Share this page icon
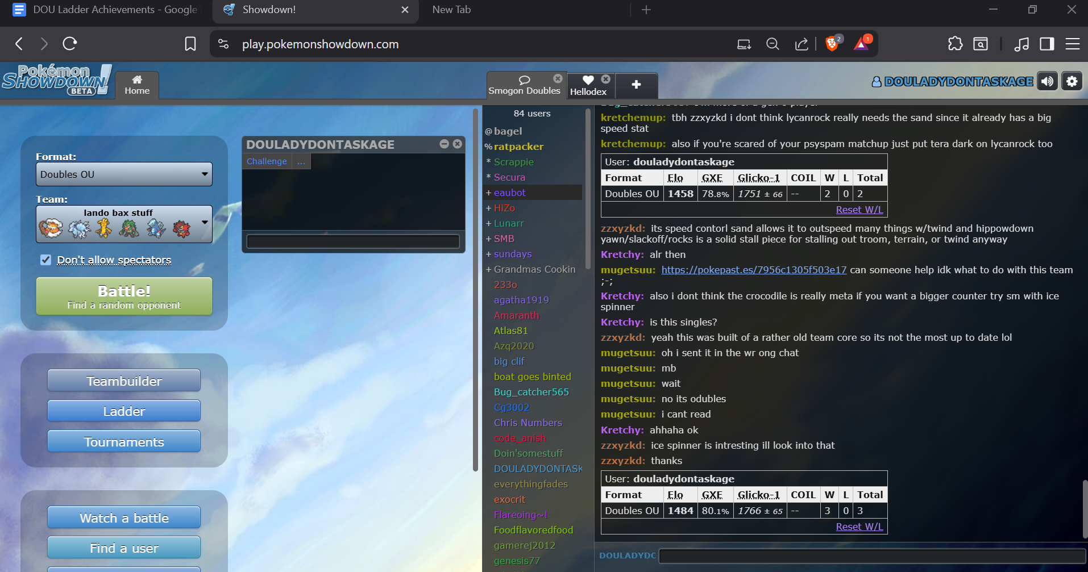This screenshot has height=572, width=1088. click(802, 44)
